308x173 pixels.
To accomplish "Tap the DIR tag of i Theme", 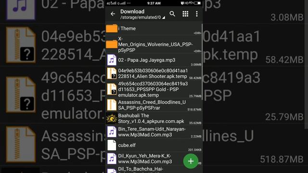I will click(x=197, y=33).
